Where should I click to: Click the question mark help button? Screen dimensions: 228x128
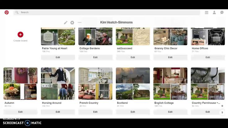coord(222,113)
